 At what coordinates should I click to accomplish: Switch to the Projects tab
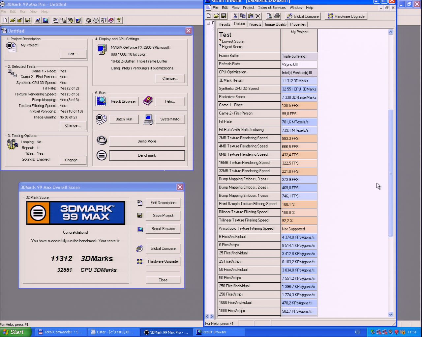point(255,24)
